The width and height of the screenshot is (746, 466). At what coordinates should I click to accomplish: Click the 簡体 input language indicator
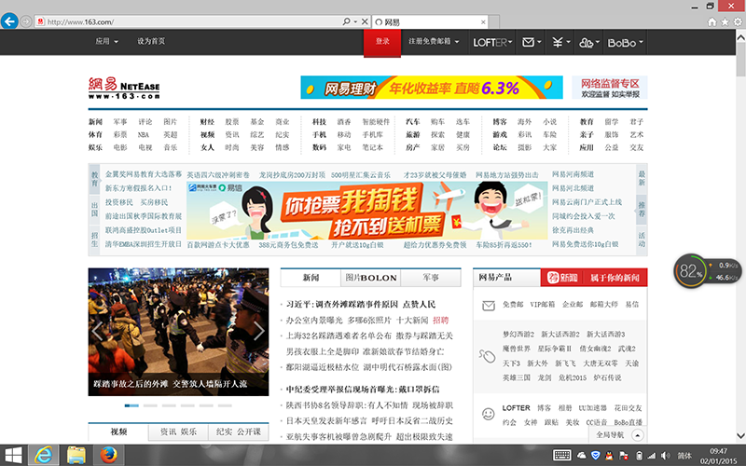pos(684,456)
